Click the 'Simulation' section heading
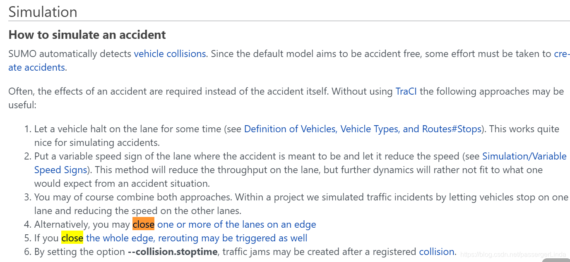Screen dimensions: 570x262 pos(43,12)
